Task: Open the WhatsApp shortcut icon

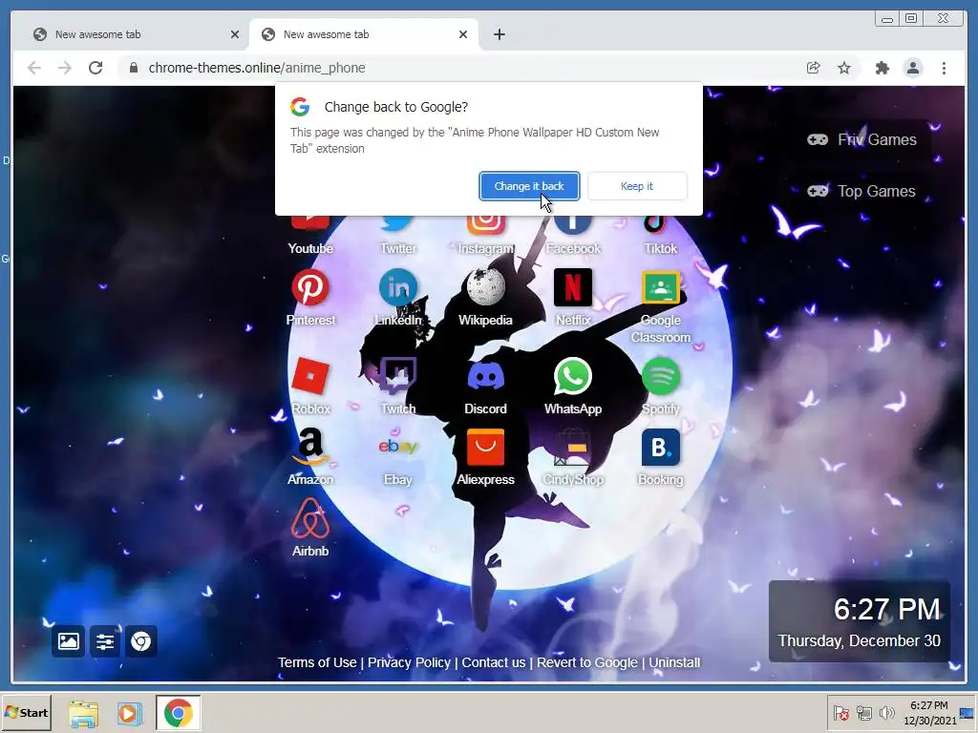Action: click(x=573, y=376)
